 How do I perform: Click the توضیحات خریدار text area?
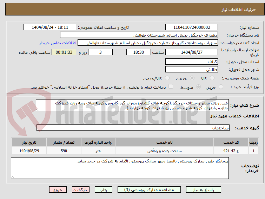[x=120, y=168]
